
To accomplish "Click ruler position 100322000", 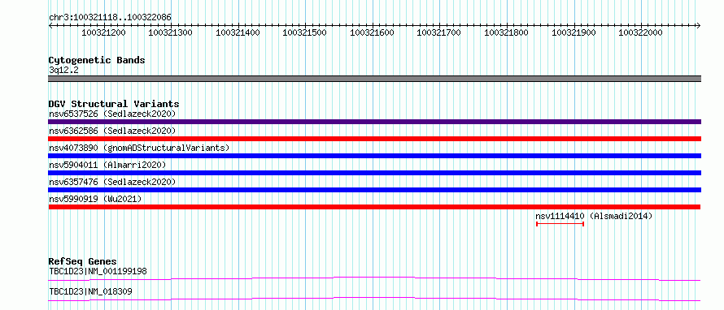I will pos(640,32).
